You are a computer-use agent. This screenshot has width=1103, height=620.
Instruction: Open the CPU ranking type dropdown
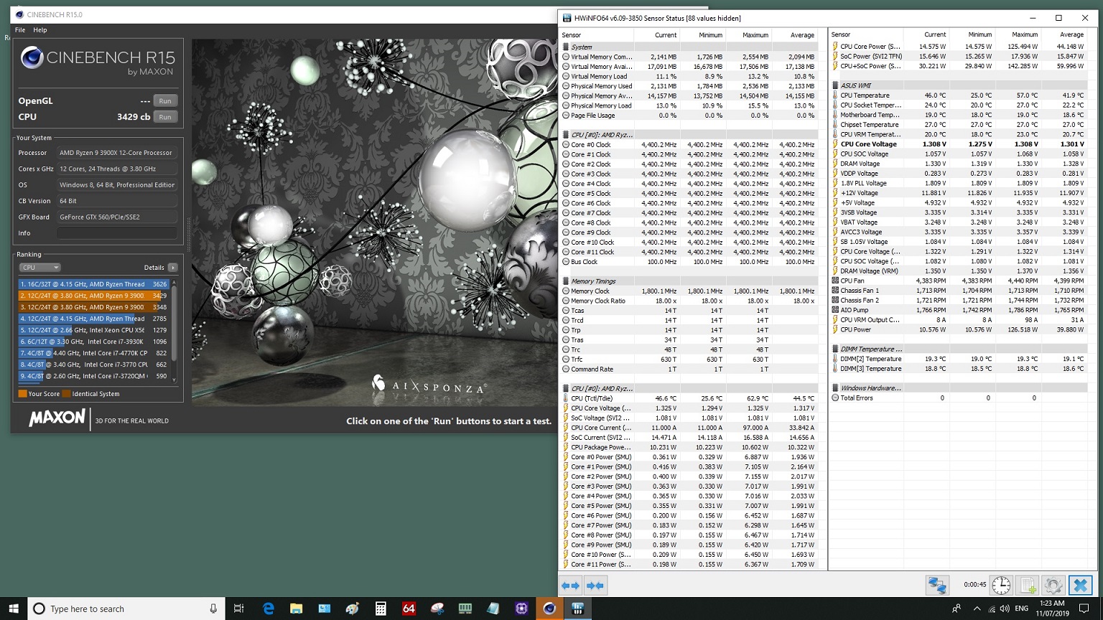coord(39,268)
